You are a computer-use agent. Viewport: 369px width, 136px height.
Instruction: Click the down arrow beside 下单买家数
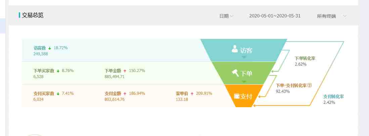click(58, 71)
